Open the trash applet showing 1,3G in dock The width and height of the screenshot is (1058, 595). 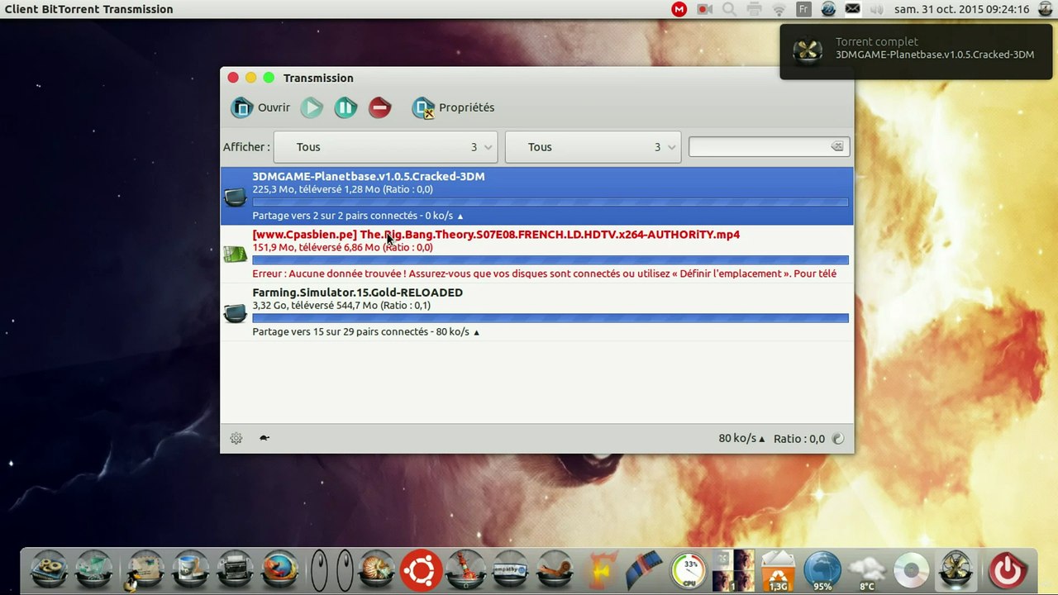click(x=778, y=570)
